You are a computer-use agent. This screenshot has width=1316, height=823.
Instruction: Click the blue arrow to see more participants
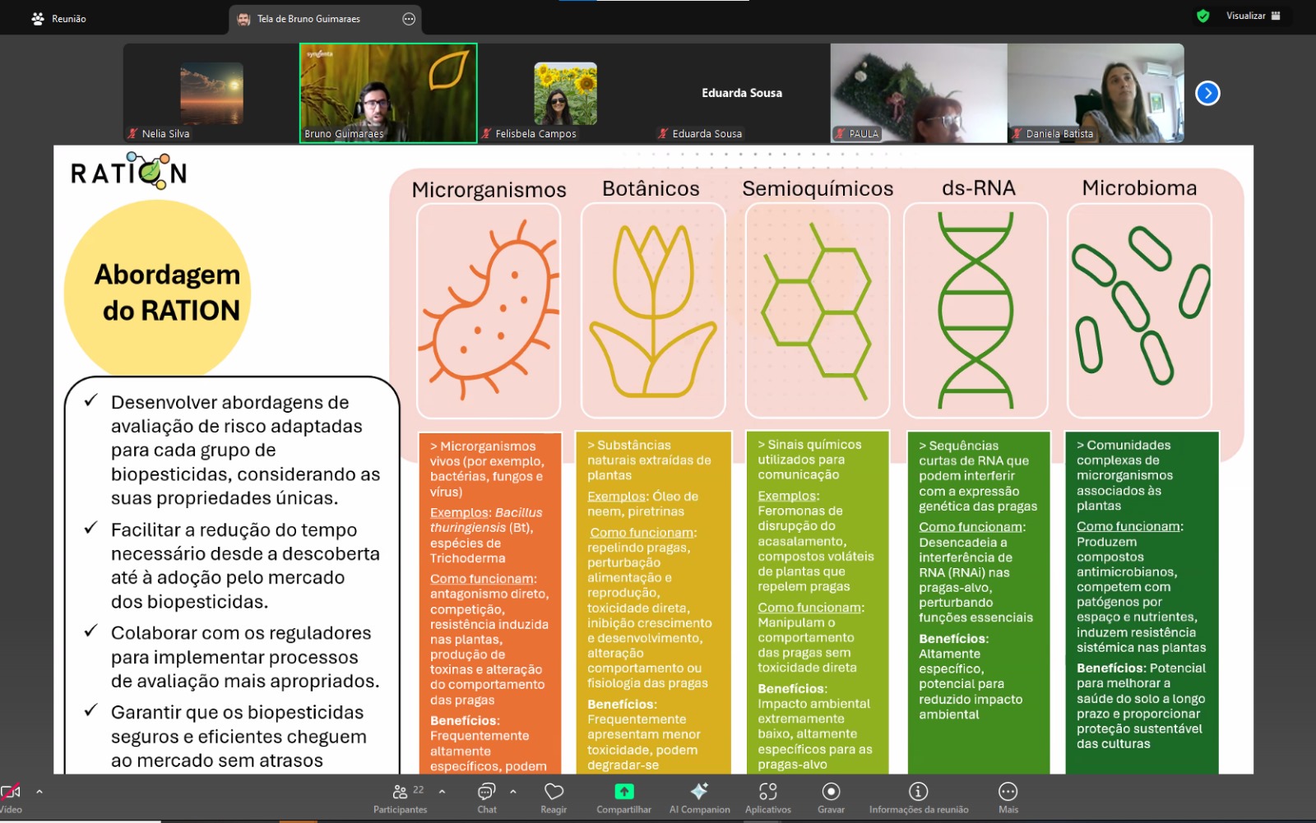[x=1207, y=93]
